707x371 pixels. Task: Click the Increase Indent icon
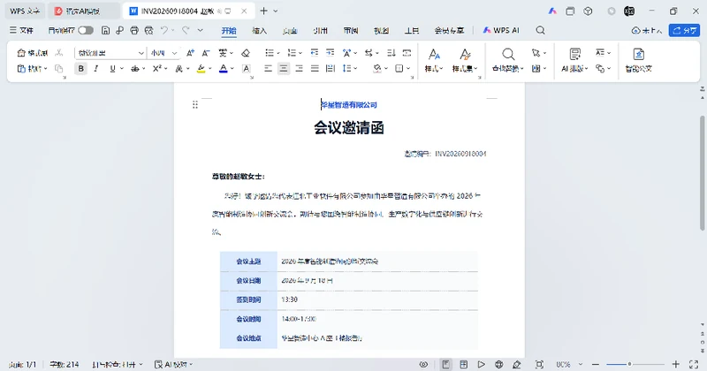tap(330, 53)
